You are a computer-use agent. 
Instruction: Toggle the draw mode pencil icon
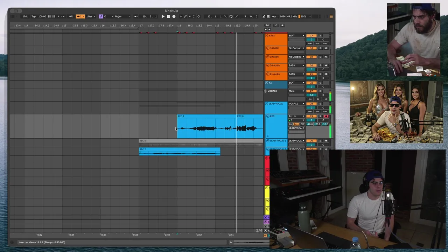264,16
